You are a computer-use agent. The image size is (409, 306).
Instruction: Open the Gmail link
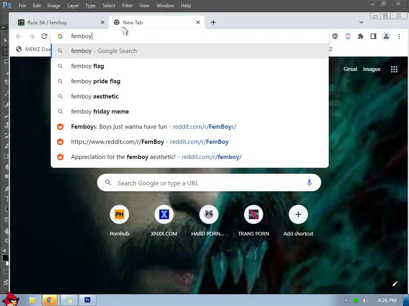[x=350, y=69]
